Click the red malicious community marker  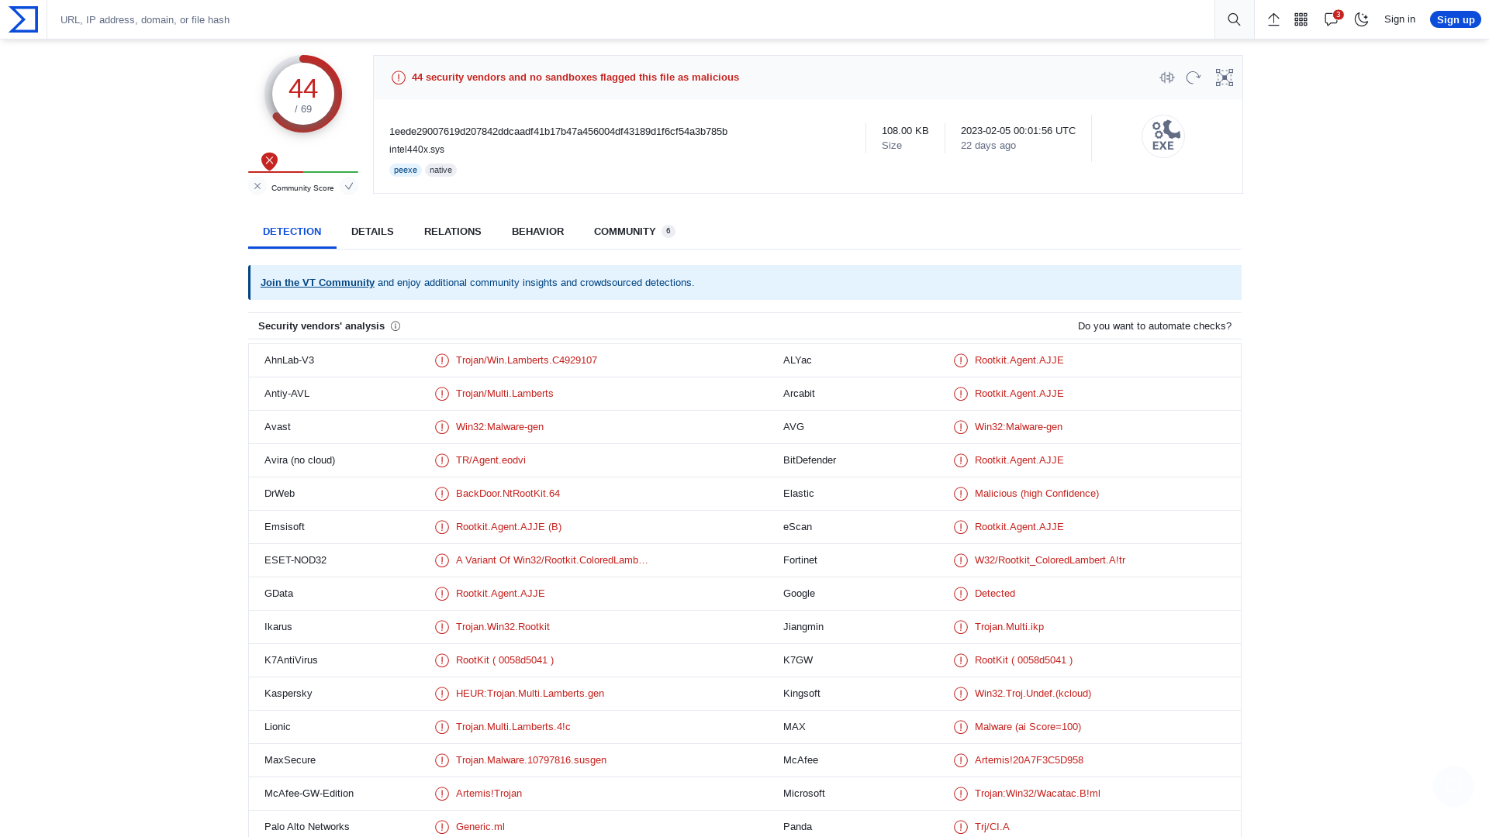[269, 161]
